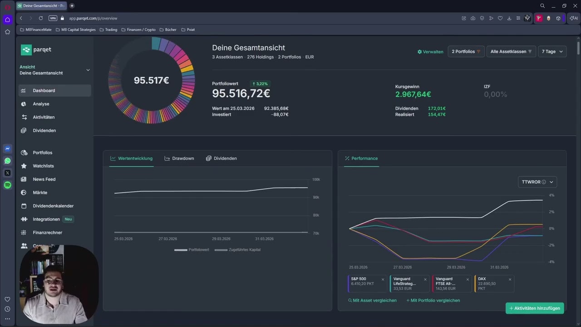Click the News Feed icon

click(x=24, y=179)
